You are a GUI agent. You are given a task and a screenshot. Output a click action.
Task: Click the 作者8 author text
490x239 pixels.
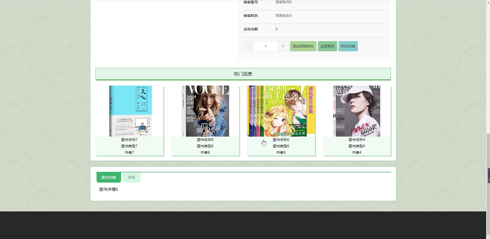pos(205,152)
